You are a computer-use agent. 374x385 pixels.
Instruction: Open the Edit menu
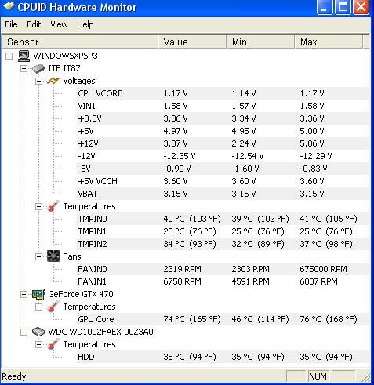[34, 24]
